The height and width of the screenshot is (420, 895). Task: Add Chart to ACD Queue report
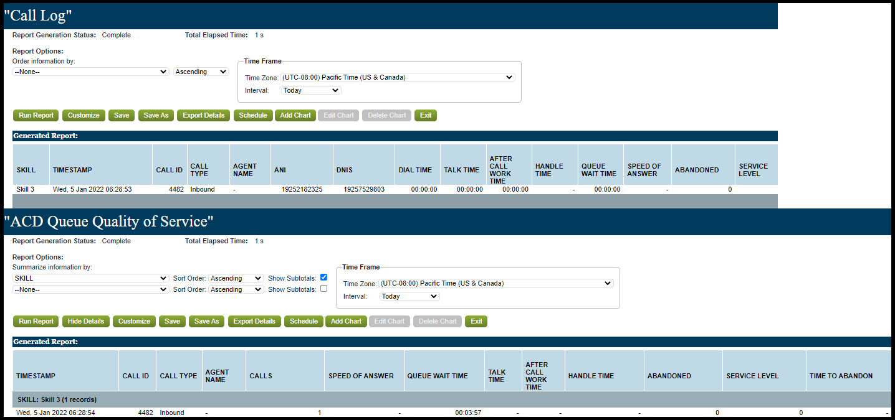point(346,321)
